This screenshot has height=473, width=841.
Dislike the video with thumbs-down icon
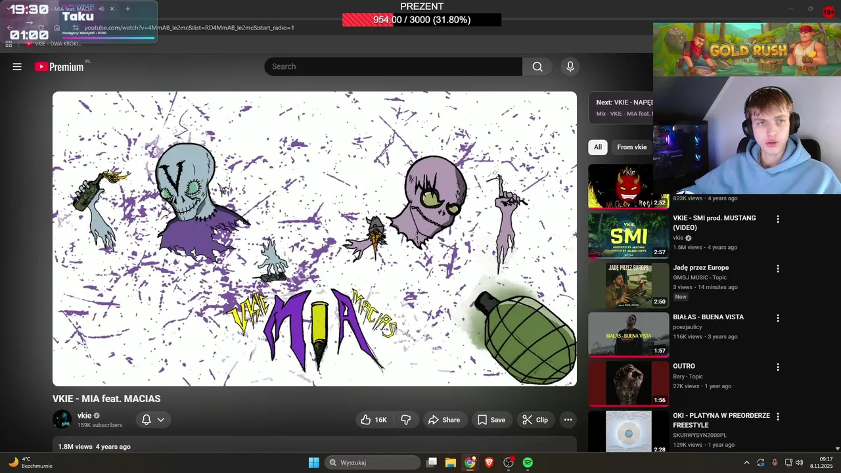(x=406, y=420)
